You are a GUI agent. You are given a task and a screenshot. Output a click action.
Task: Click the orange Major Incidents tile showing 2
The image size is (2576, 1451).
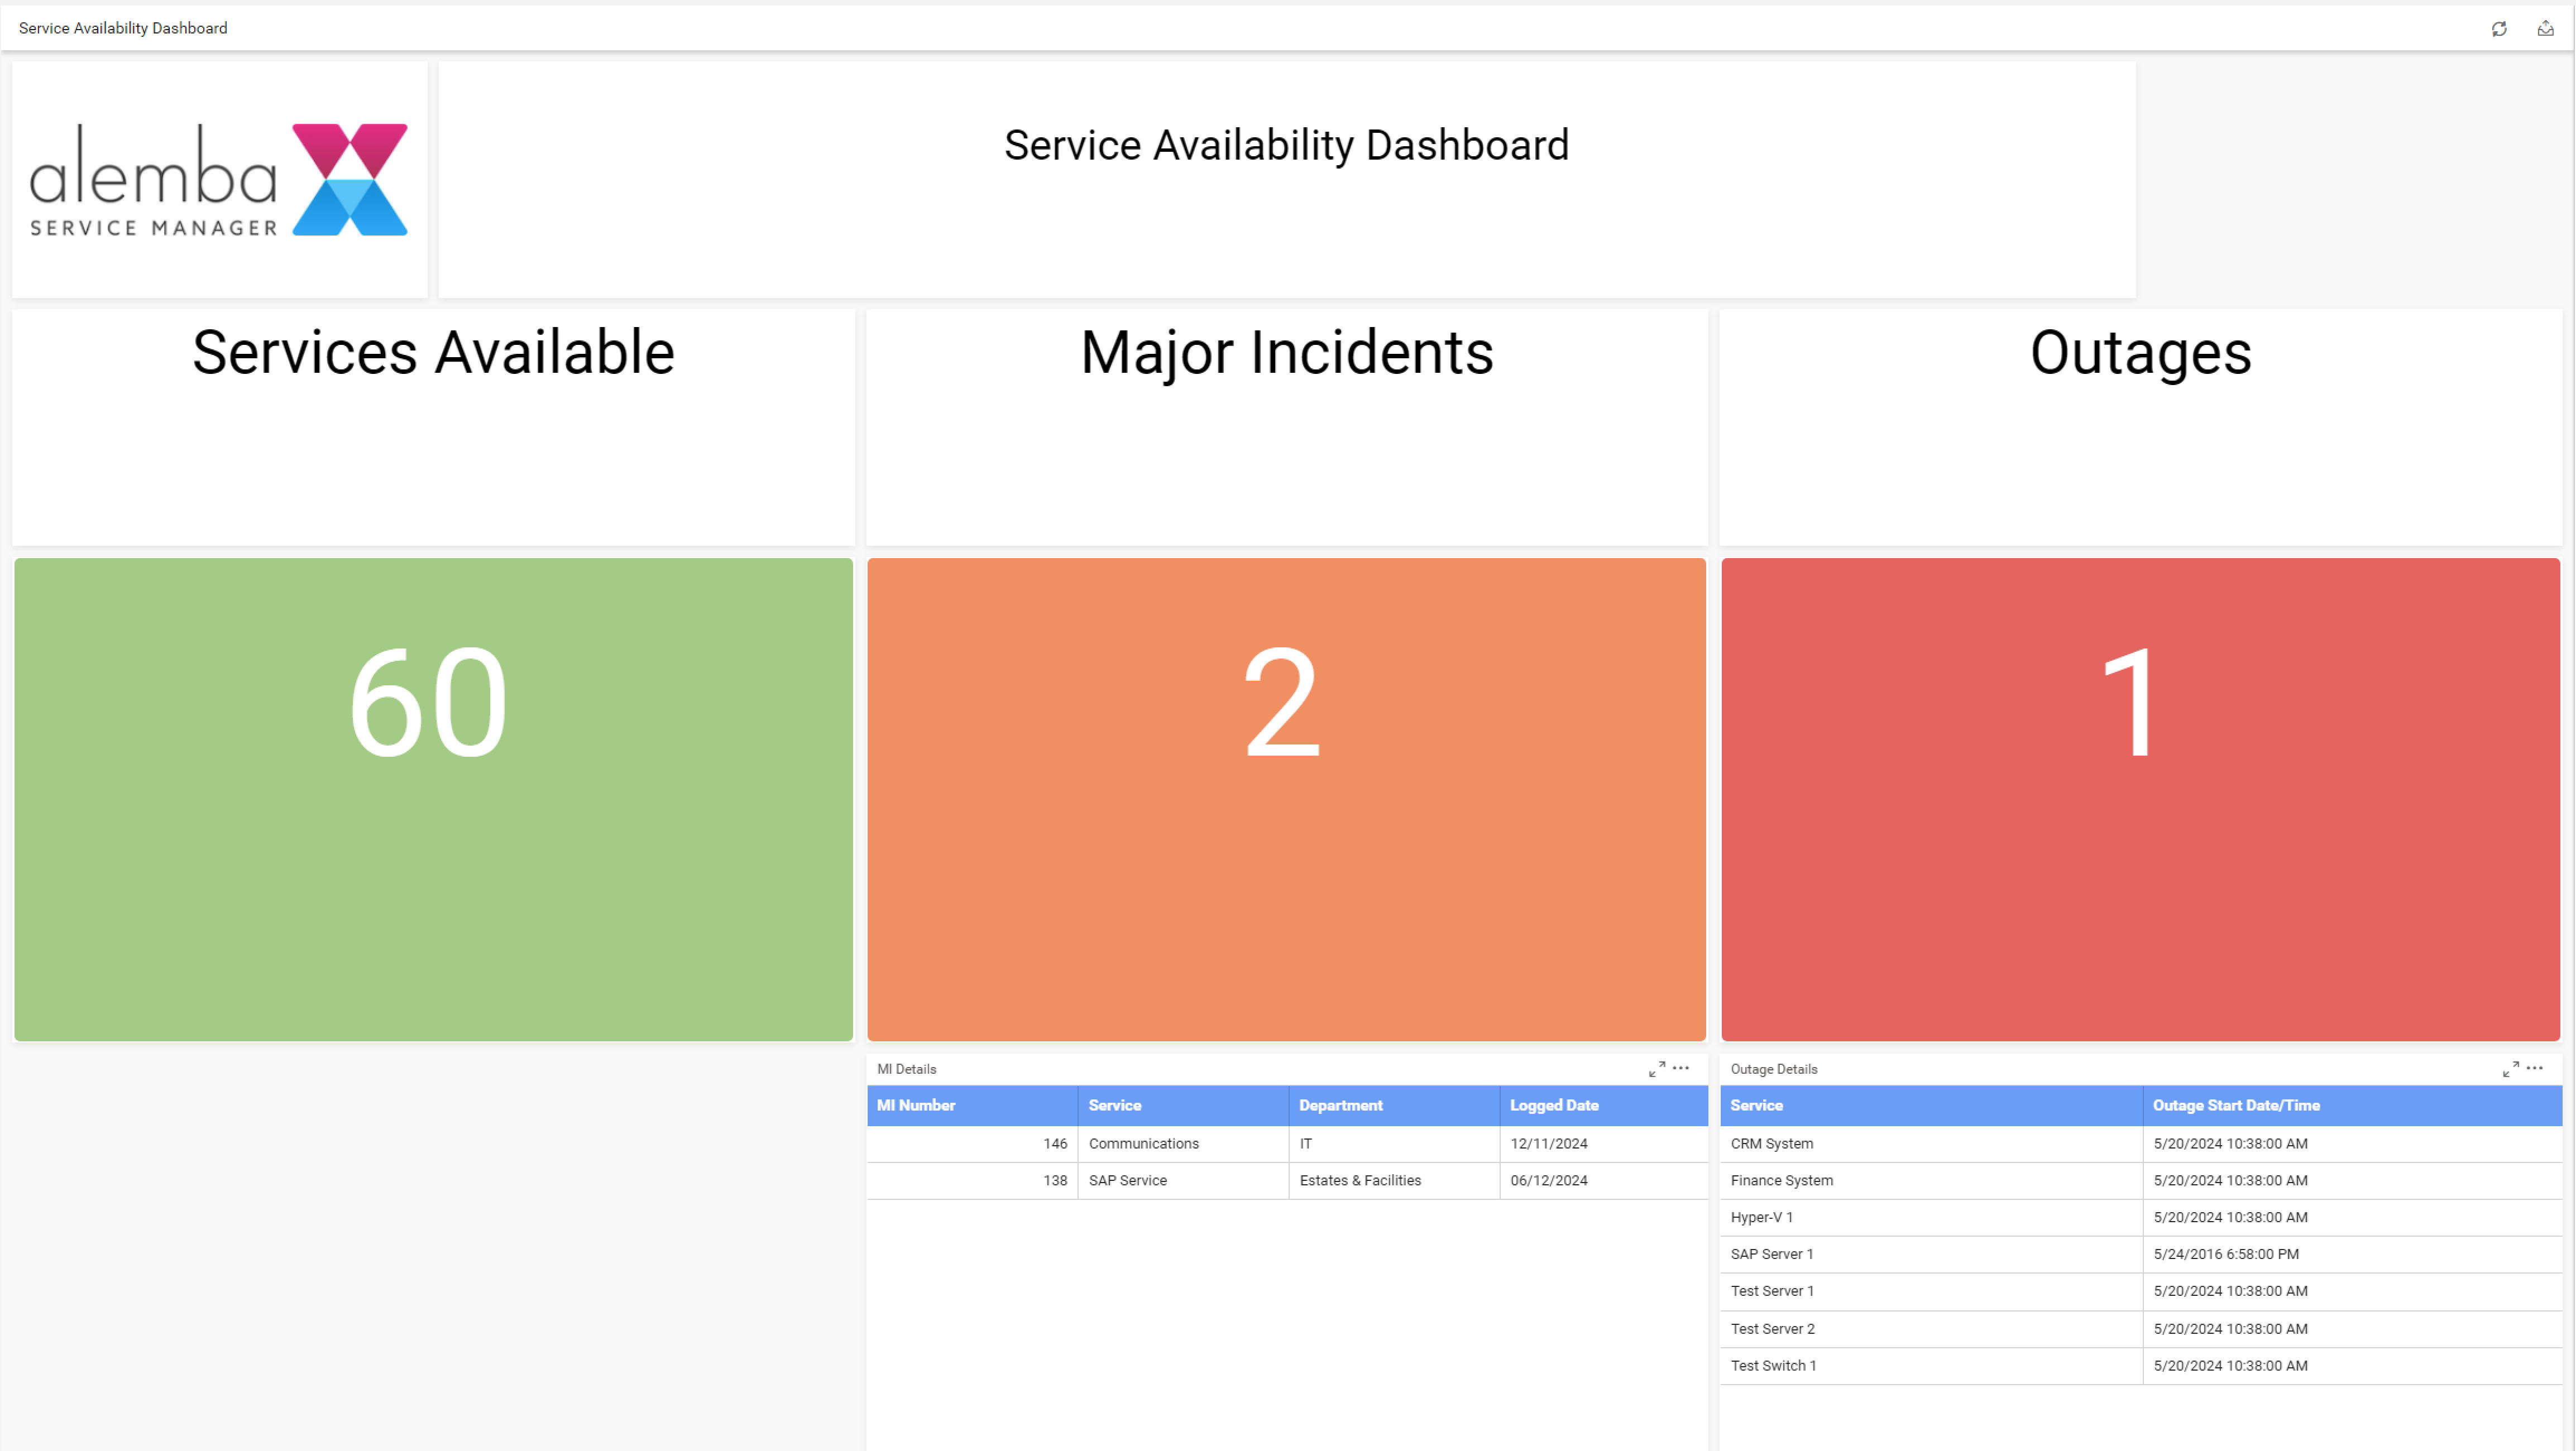click(x=1286, y=800)
